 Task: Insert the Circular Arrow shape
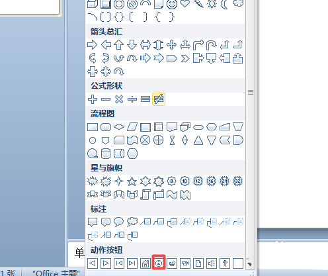[119, 71]
